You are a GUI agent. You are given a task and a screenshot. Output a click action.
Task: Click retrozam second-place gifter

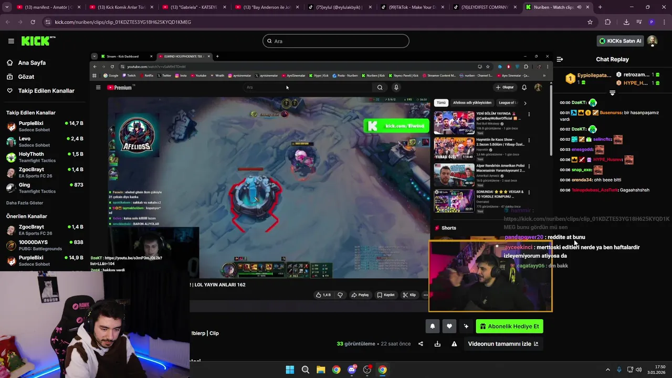point(636,75)
